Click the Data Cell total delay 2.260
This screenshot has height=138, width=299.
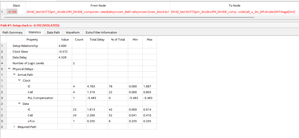click(x=91, y=115)
